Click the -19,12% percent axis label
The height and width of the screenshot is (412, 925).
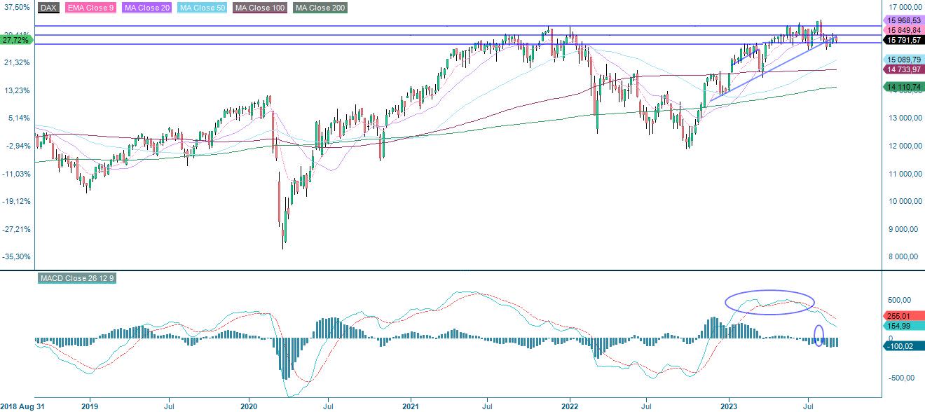point(15,201)
